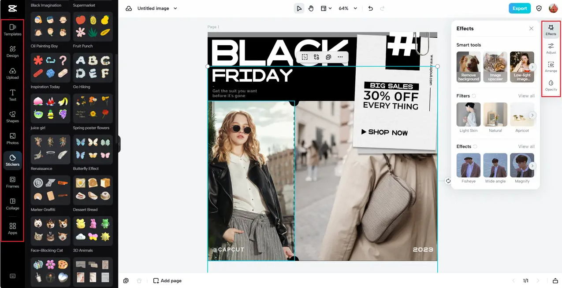
Task: Open the Oil Painting Boy sticker pack
Action: (x=51, y=26)
